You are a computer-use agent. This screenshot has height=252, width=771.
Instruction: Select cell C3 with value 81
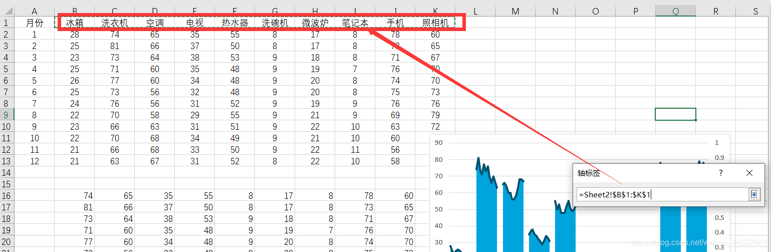[115, 46]
